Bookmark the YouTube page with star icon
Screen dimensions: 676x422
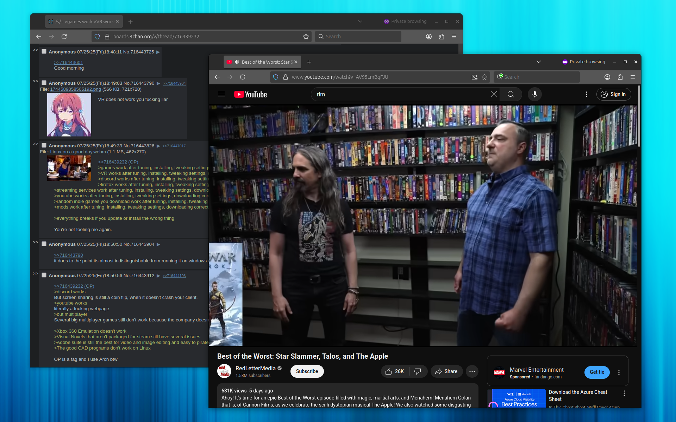click(x=484, y=77)
